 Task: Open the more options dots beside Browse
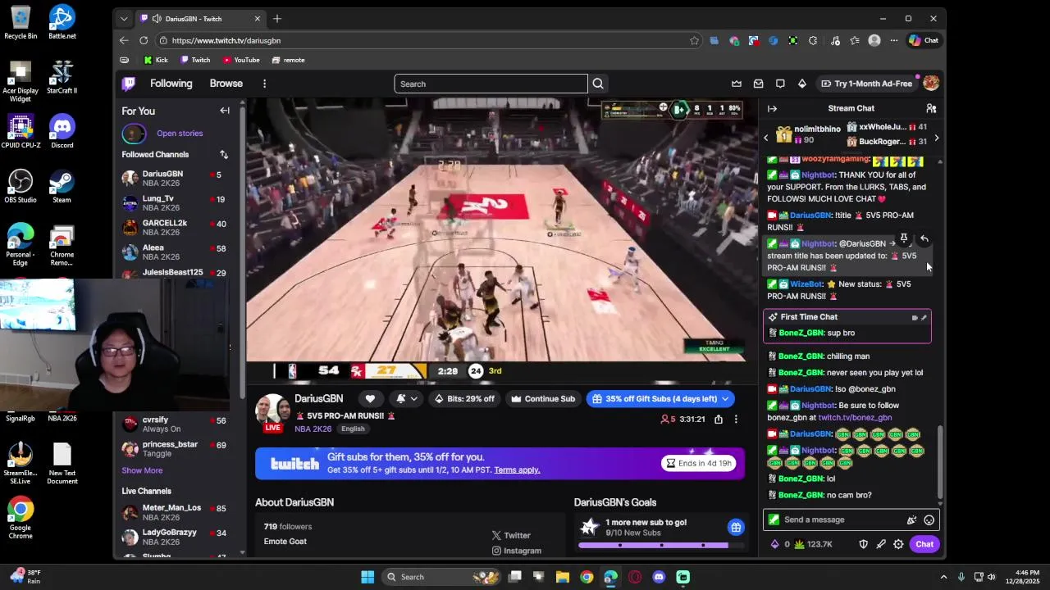264,84
